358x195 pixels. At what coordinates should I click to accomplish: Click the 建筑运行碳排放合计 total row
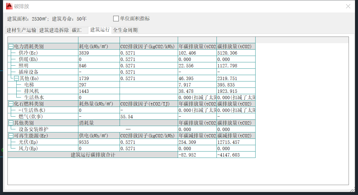tap(93, 155)
